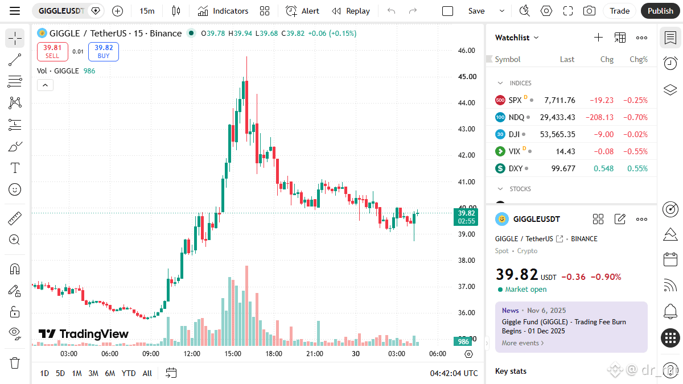683x384 pixels.
Task: Take a chart snapshot with camera icon
Action: [589, 11]
